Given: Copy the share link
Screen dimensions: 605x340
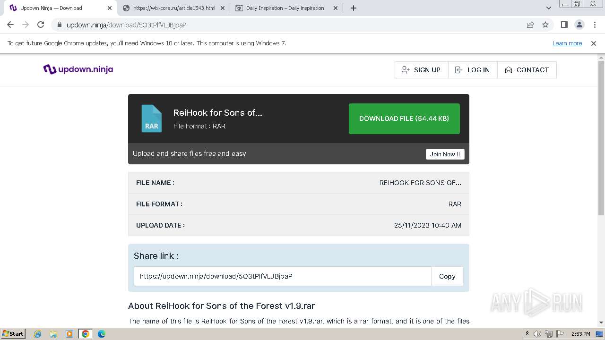Looking at the screenshot, I should click(x=447, y=276).
